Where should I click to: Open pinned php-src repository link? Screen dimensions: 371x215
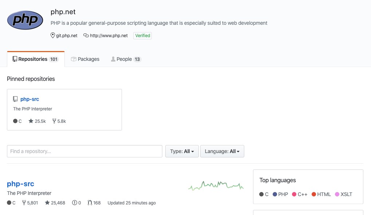(29, 99)
